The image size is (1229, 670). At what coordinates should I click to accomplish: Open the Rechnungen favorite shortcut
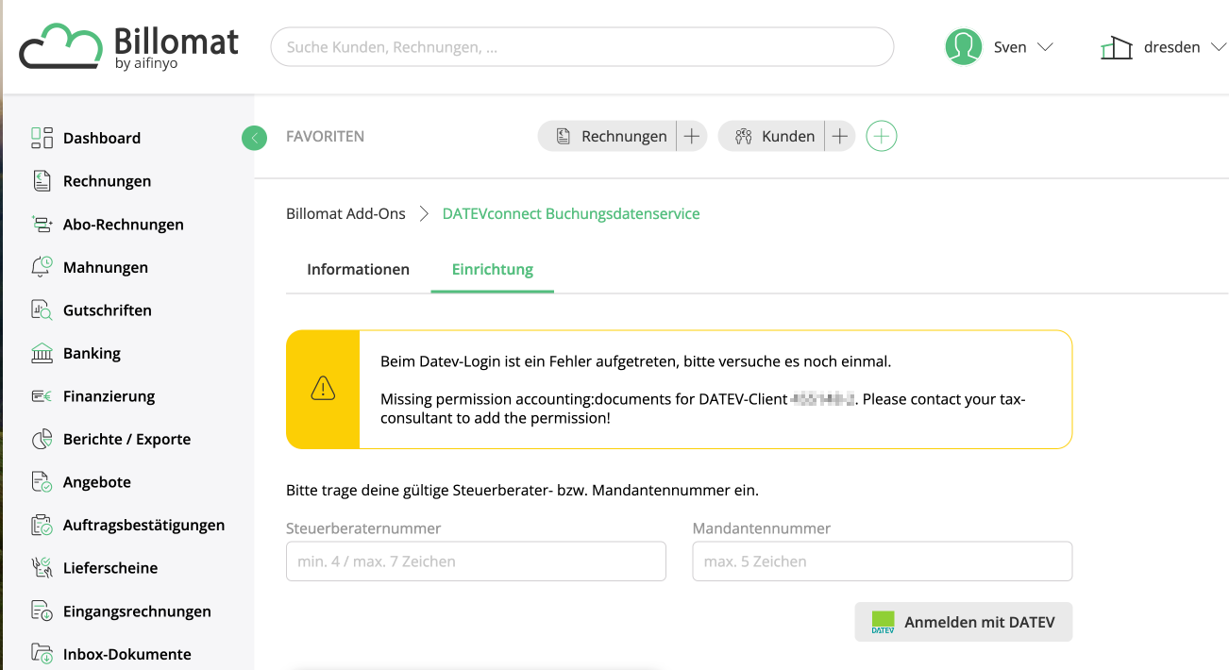pyautogui.click(x=608, y=137)
